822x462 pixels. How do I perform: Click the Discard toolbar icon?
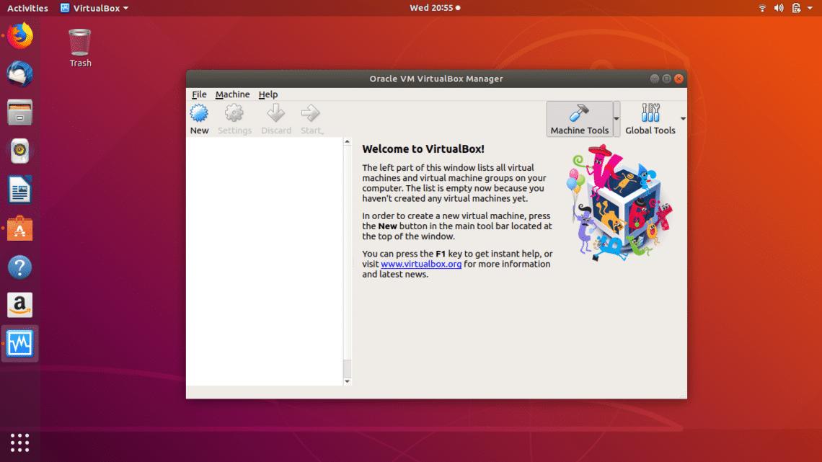(x=275, y=117)
